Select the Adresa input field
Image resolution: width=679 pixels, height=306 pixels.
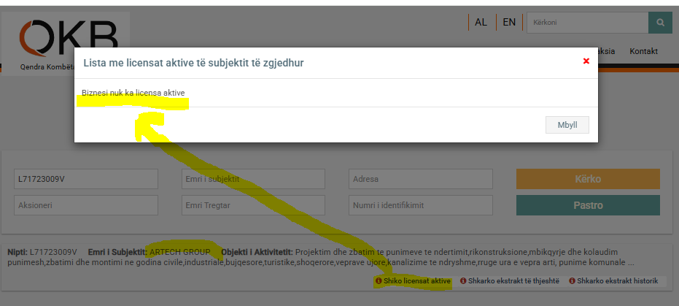(x=421, y=179)
